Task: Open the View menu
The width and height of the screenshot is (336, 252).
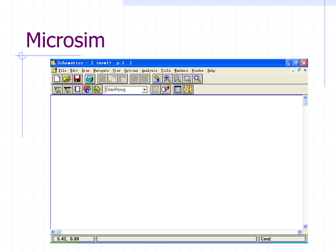Action: tap(116, 71)
